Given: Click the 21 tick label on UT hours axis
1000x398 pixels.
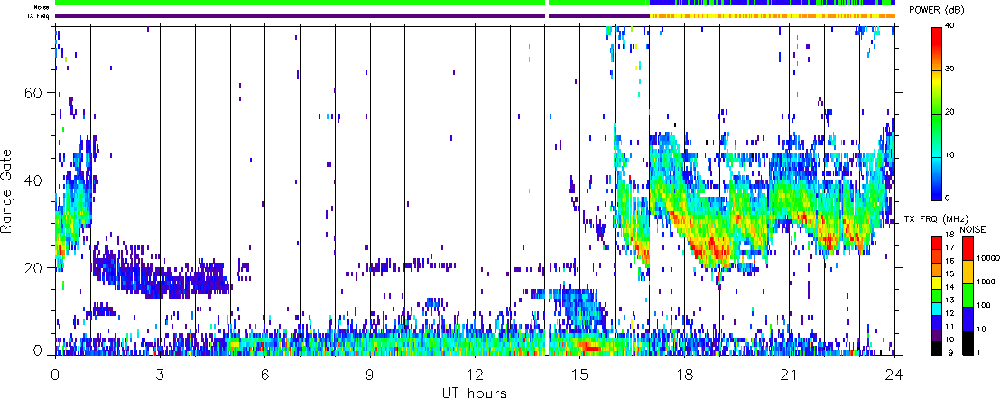Looking at the screenshot, I should pyautogui.click(x=789, y=375).
